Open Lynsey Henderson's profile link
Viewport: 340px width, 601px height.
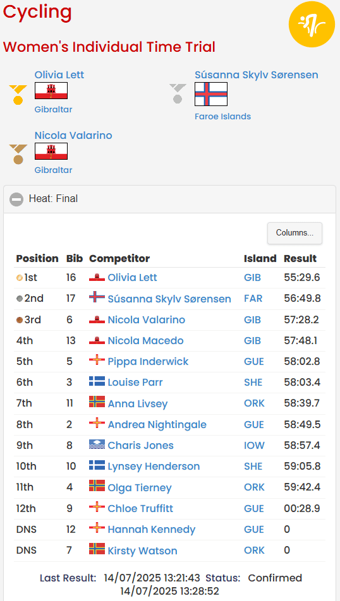tap(154, 467)
